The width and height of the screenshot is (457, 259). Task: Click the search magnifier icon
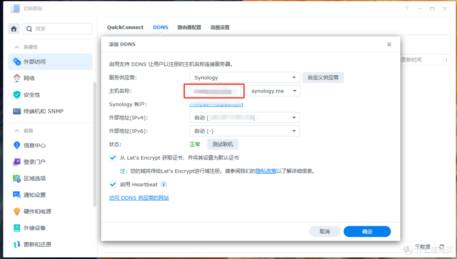29,29
